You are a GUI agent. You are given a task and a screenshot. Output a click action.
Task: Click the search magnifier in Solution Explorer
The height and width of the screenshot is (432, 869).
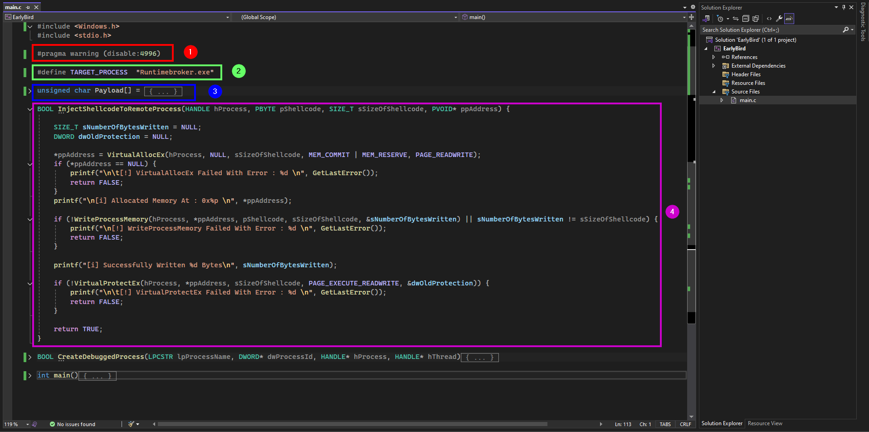(845, 30)
